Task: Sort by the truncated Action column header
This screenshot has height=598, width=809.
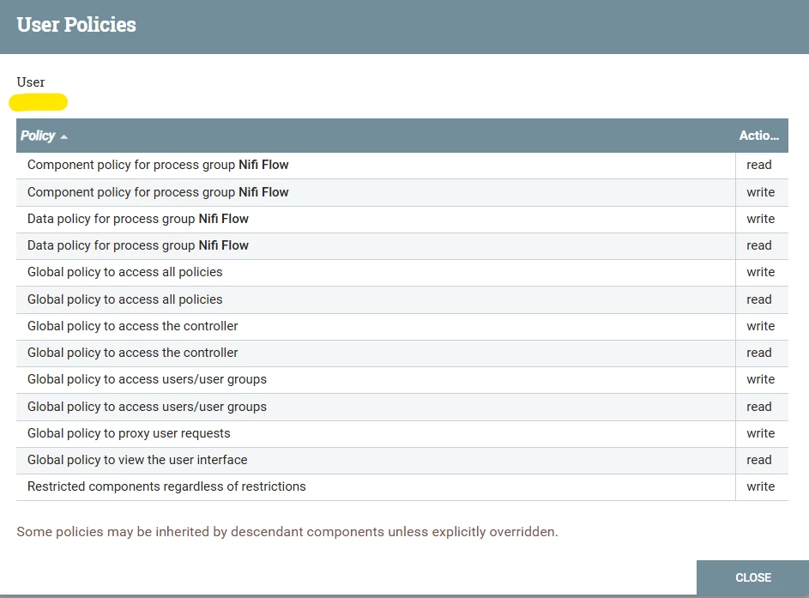Action: click(x=759, y=136)
